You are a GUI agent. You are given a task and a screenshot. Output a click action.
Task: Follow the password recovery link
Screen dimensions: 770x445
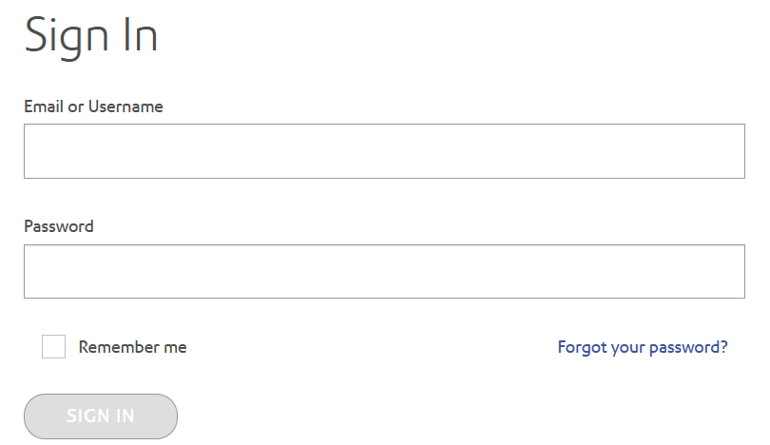[x=643, y=347]
